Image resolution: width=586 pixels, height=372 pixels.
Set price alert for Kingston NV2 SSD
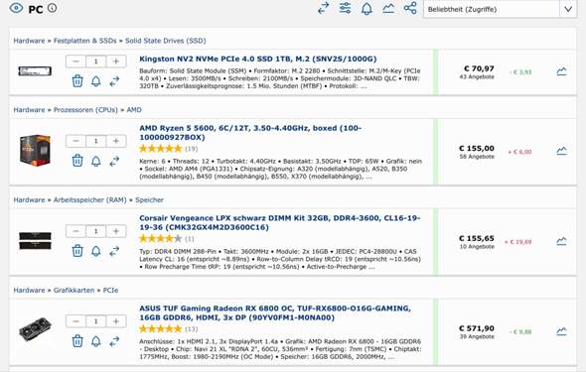pos(96,81)
